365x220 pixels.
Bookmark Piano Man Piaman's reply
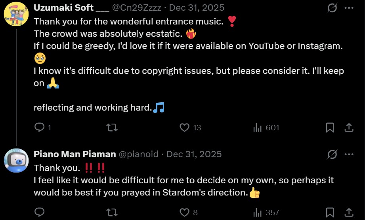click(x=330, y=212)
